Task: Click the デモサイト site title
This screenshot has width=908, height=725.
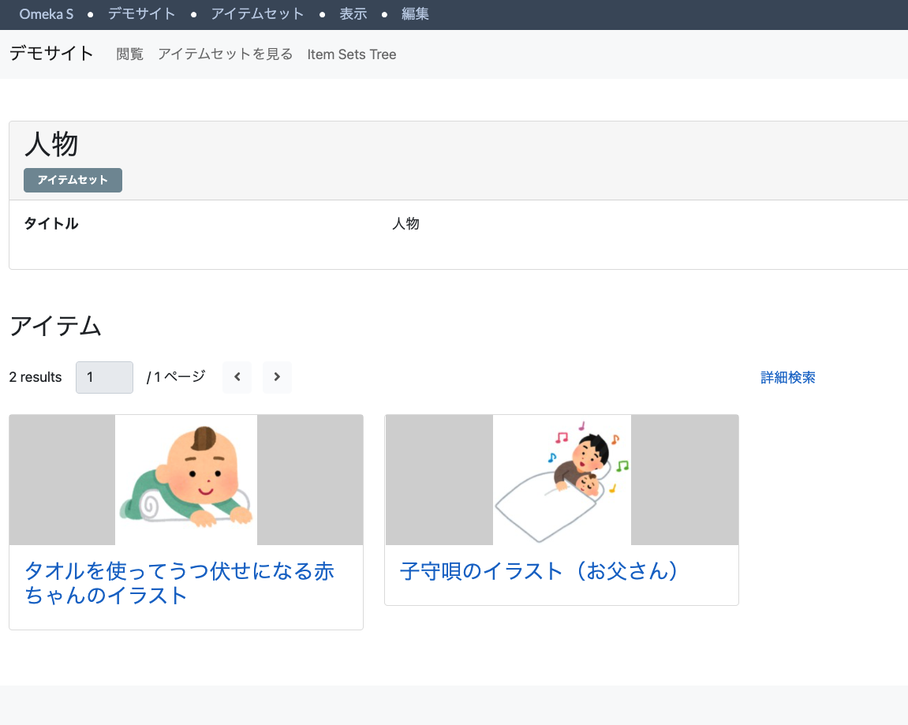Action: pos(50,53)
